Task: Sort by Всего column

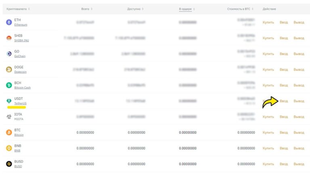Action: click(x=87, y=9)
